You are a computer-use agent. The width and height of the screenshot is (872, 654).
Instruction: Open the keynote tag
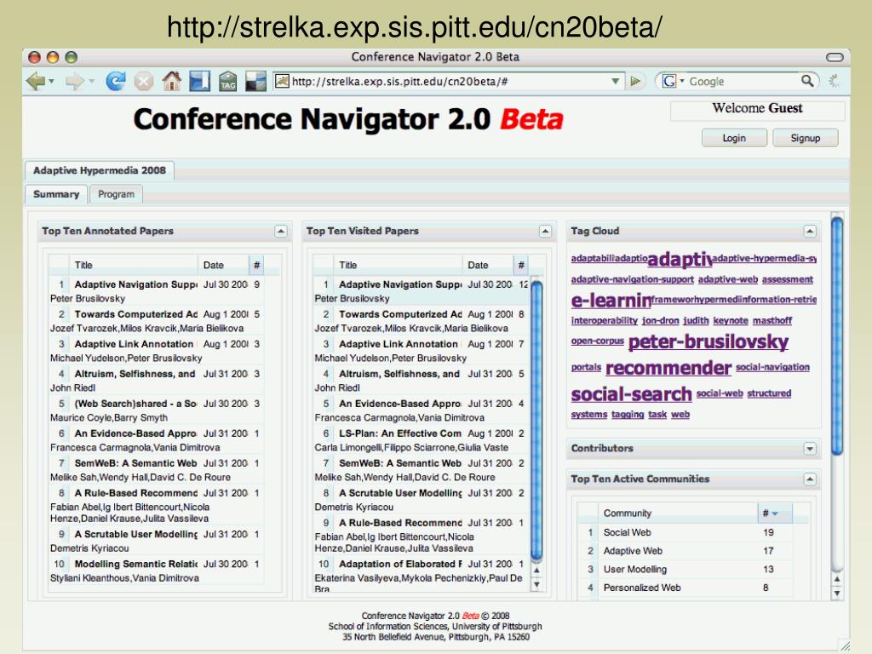pos(731,320)
